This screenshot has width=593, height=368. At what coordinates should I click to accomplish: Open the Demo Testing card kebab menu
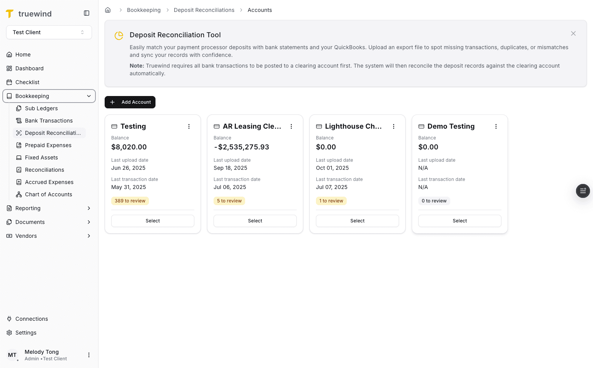(496, 126)
